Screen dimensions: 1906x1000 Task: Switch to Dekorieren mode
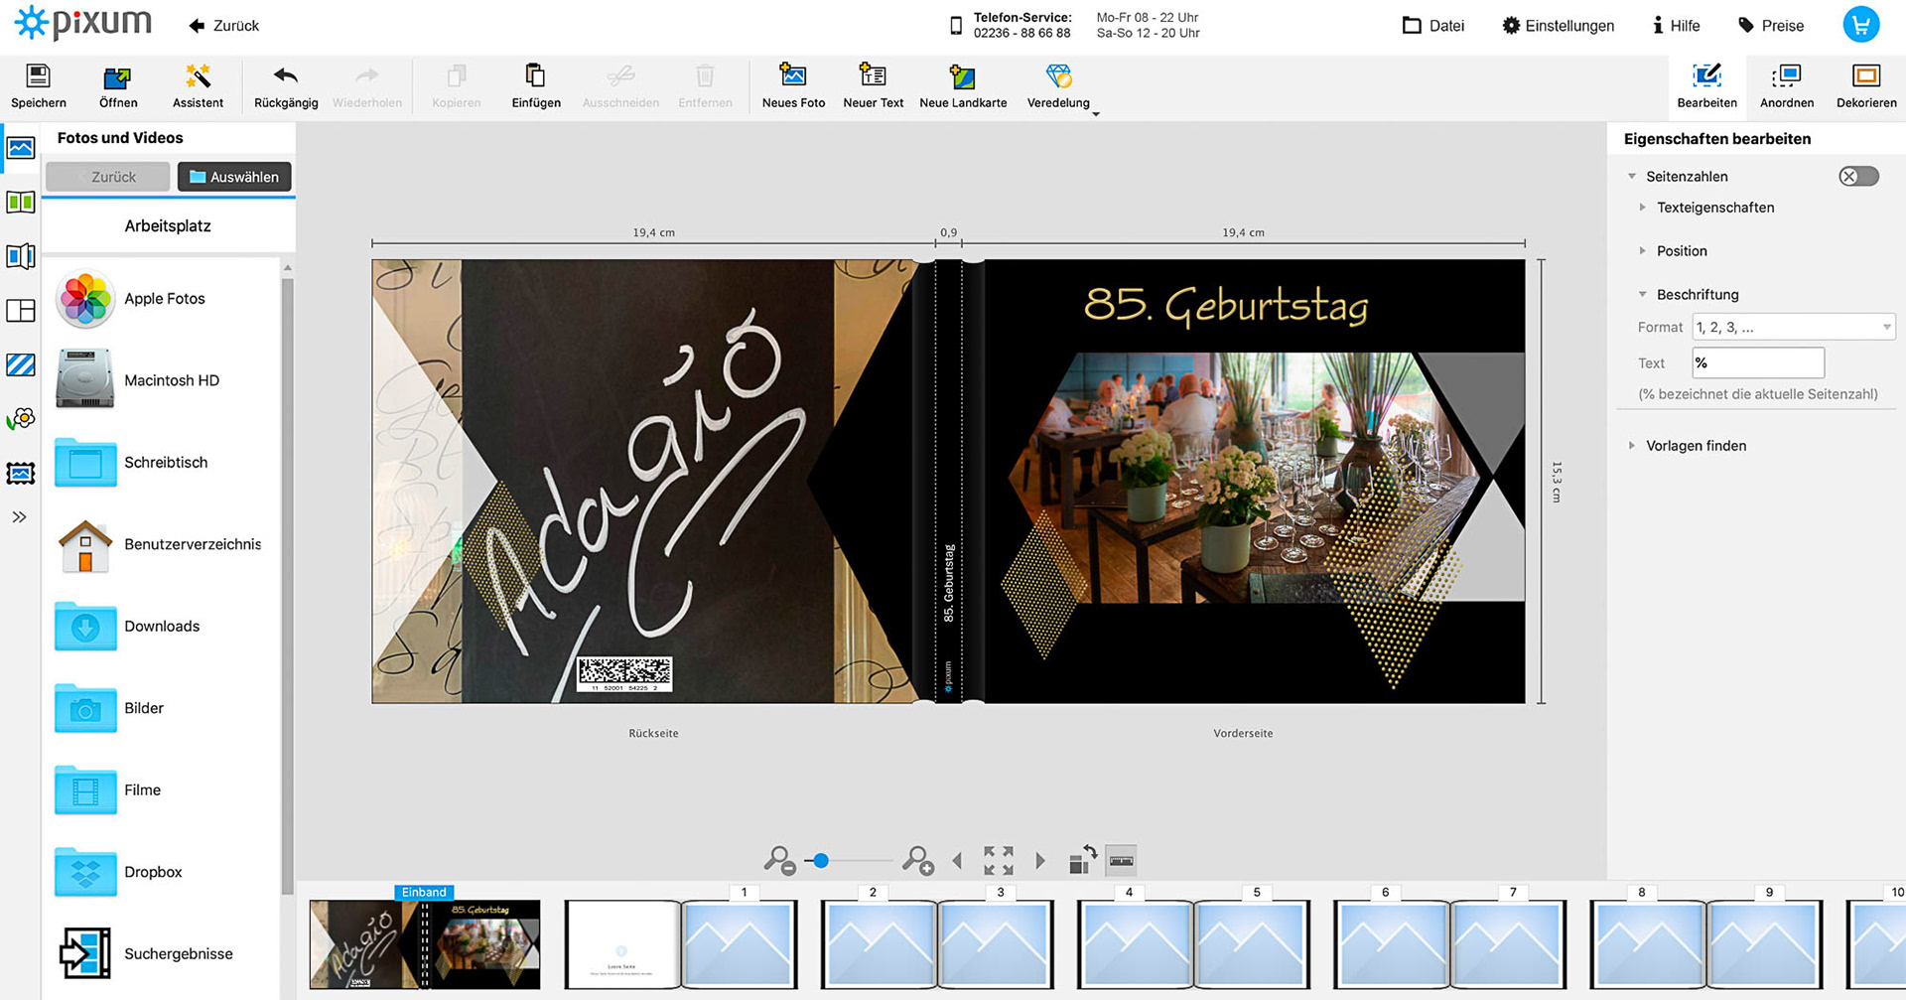[1865, 85]
